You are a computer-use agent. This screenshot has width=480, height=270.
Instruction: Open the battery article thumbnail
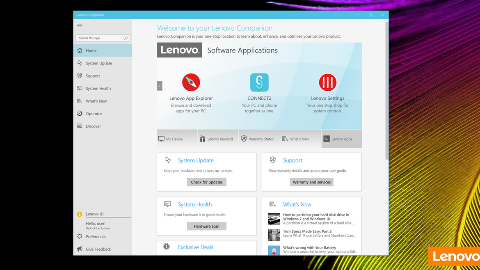(274, 250)
